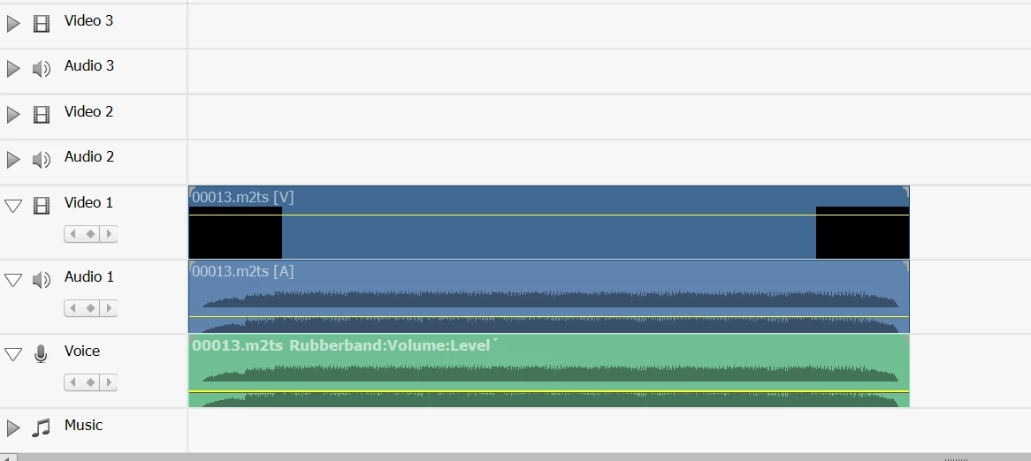1031x461 pixels.
Task: Go to next keyframe on Video 1
Action: pos(109,234)
